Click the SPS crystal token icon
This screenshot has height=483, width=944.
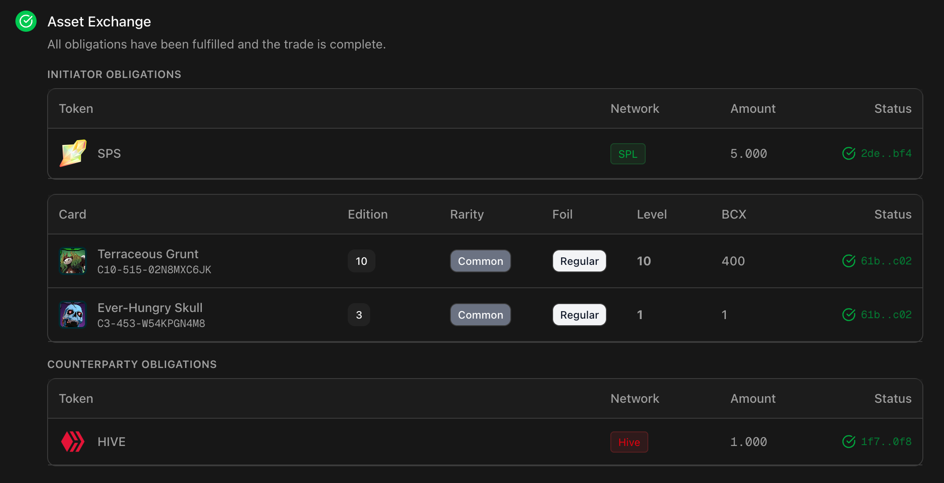click(x=73, y=153)
